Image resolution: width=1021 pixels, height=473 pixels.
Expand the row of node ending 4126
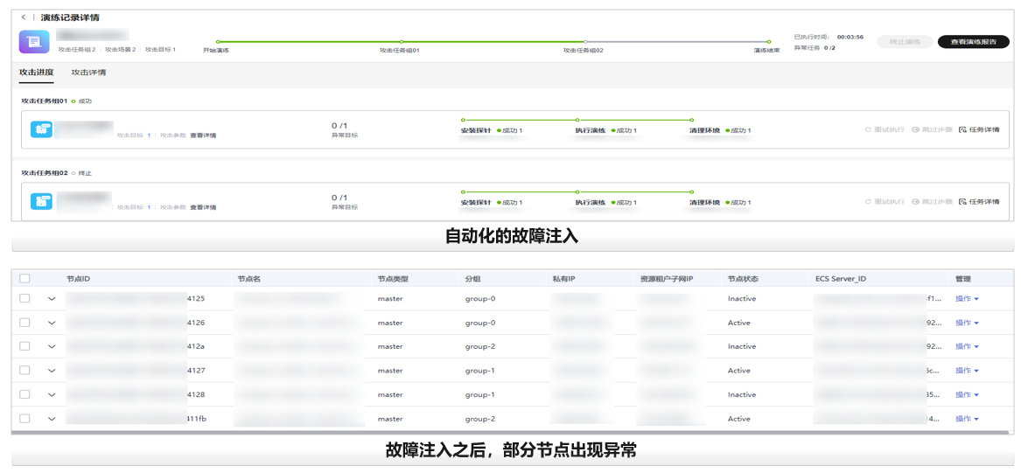[x=52, y=323]
